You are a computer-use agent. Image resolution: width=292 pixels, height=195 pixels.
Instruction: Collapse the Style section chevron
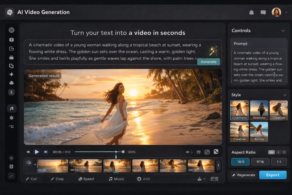pos(284,95)
